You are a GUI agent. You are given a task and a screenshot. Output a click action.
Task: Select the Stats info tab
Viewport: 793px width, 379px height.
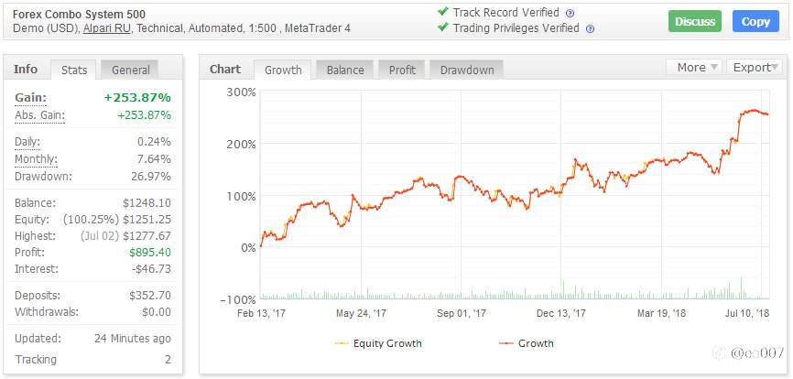[73, 70]
